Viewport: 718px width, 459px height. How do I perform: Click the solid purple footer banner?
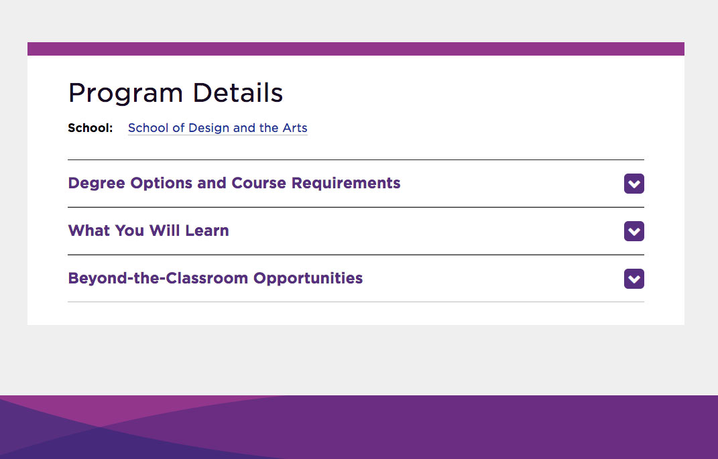(x=503, y=427)
